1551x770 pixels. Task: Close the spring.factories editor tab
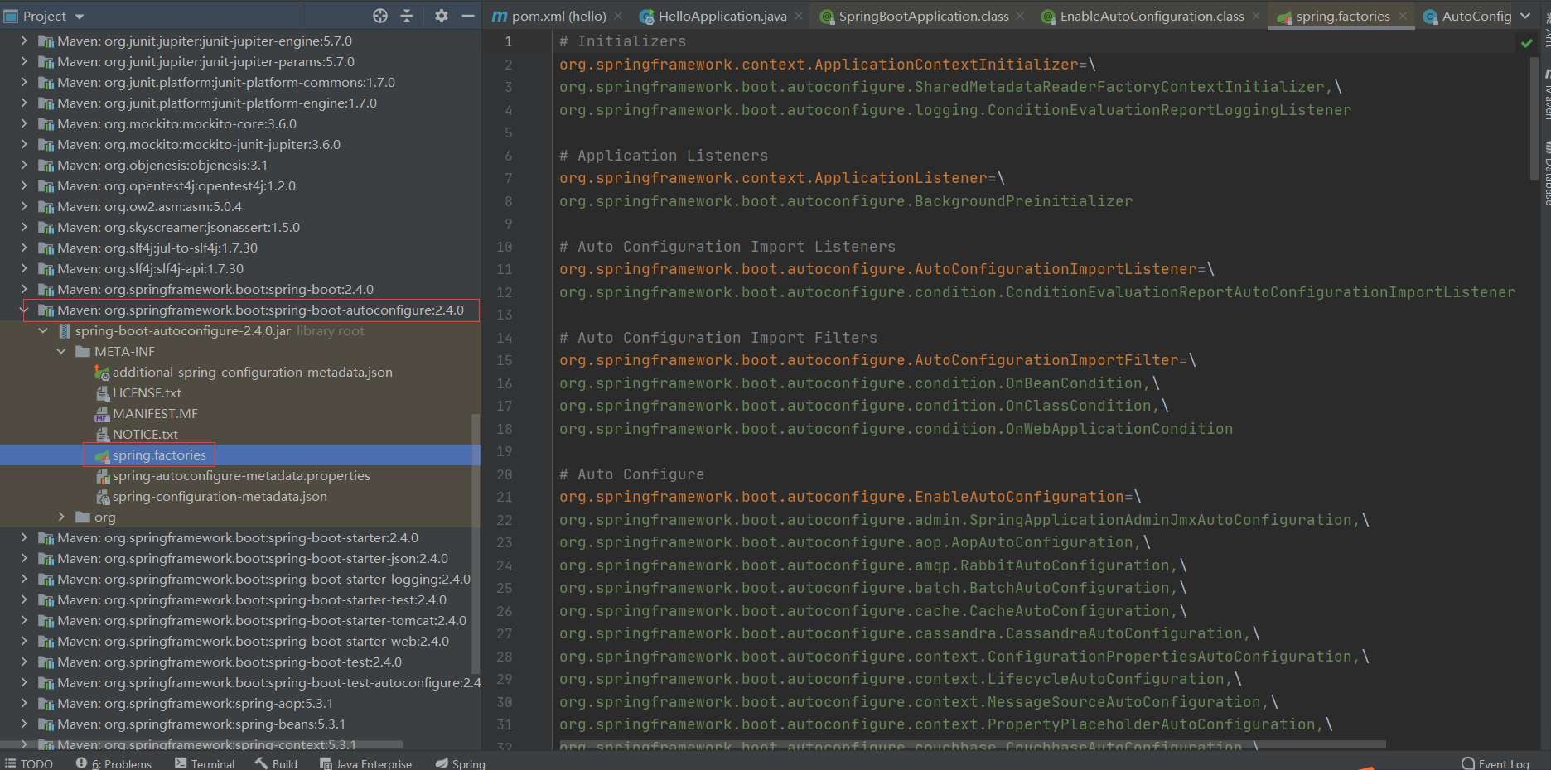1403,16
